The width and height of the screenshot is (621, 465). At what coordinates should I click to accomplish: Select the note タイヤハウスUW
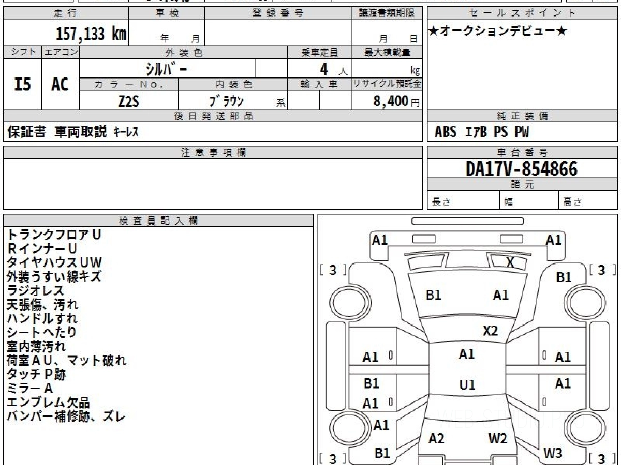point(54,262)
